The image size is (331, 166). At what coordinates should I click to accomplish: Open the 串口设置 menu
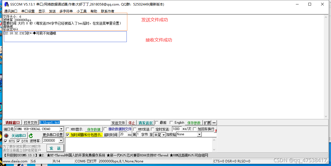tap(28, 11)
